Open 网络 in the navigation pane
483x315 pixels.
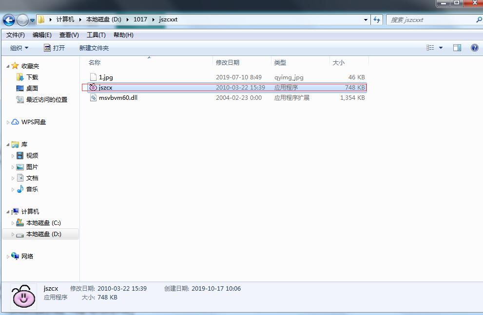[x=27, y=256]
